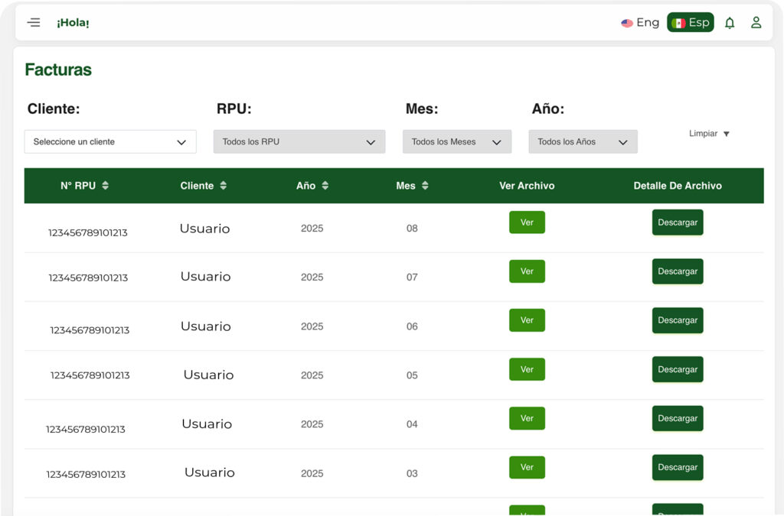The height and width of the screenshot is (516, 784).
Task: Sort by Año column sort icon
Action: pos(325,186)
